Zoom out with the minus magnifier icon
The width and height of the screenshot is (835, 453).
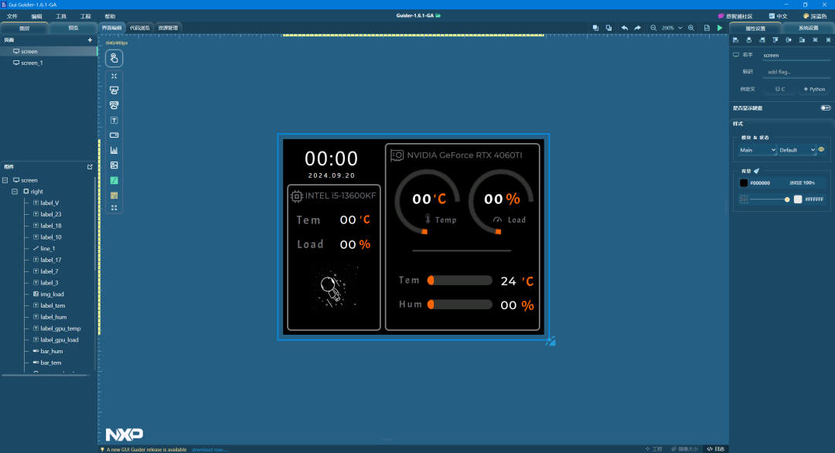pyautogui.click(x=653, y=28)
